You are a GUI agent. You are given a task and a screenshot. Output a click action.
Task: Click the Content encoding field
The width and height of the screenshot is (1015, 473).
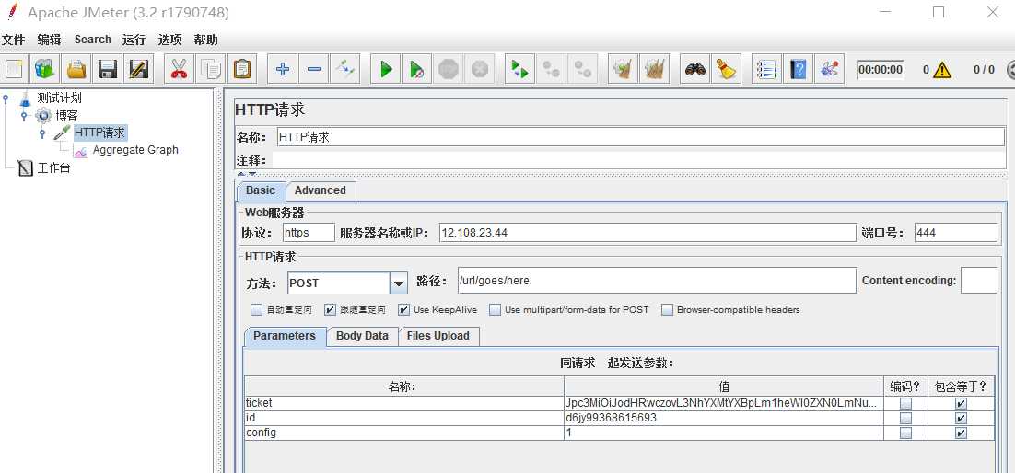pos(979,281)
